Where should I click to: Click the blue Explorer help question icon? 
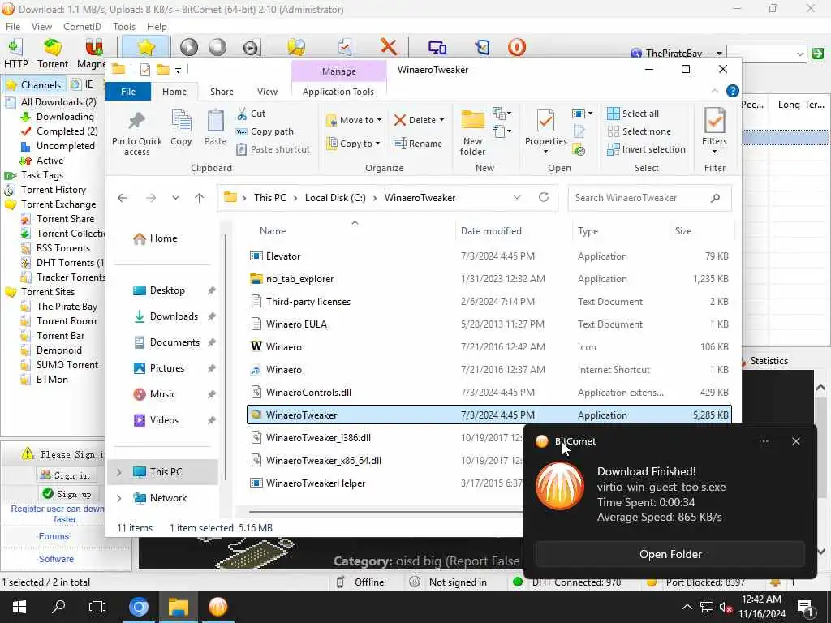coord(733,91)
